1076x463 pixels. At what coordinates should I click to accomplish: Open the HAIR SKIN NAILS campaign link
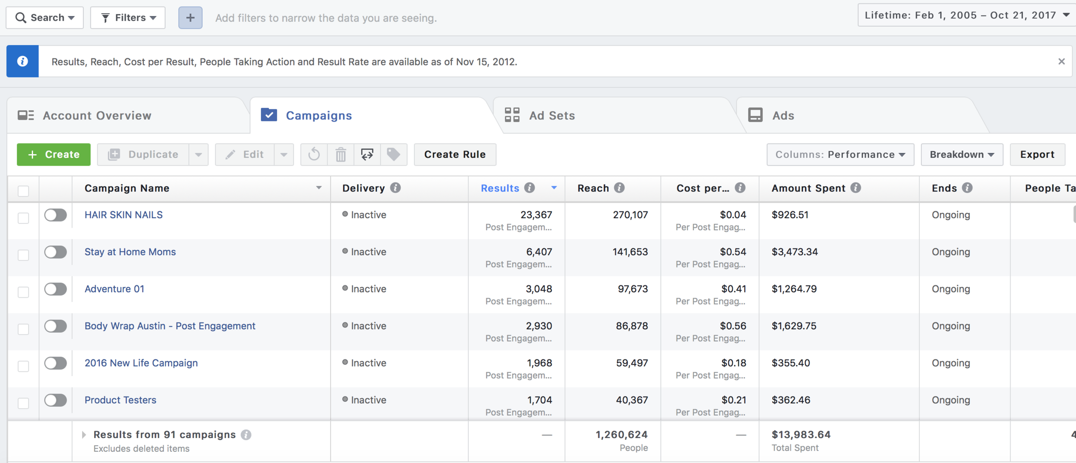[124, 215]
